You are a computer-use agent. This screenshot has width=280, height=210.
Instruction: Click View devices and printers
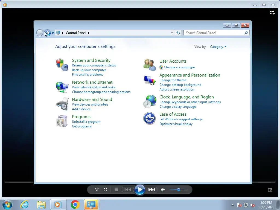click(x=90, y=104)
